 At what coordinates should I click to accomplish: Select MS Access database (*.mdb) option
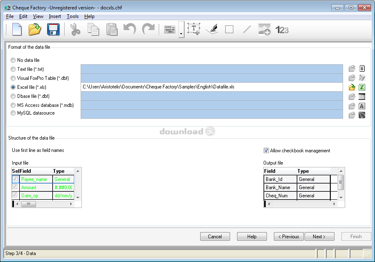click(13, 105)
